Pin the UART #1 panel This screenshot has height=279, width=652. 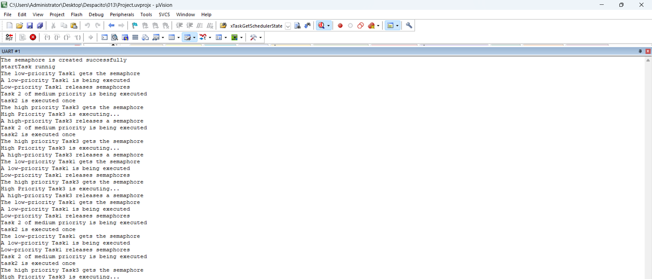640,51
